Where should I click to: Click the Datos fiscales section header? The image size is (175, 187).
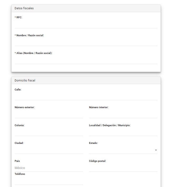(86, 8)
